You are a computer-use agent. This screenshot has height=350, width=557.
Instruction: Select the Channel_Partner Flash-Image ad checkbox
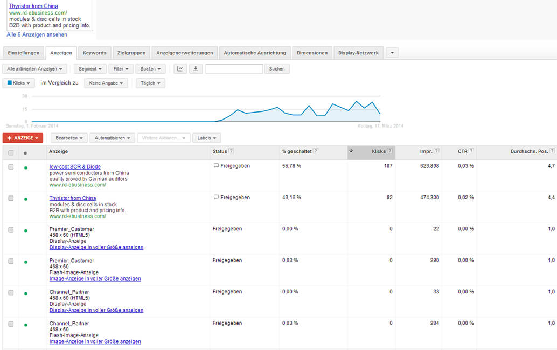coord(11,324)
